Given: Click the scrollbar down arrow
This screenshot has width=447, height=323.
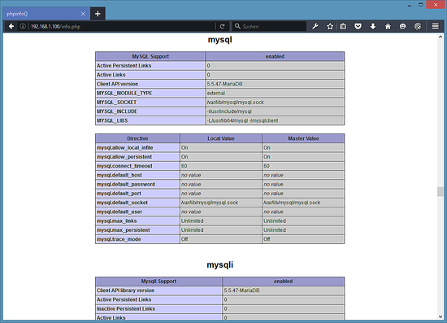Looking at the screenshot, I should pyautogui.click(x=440, y=316).
